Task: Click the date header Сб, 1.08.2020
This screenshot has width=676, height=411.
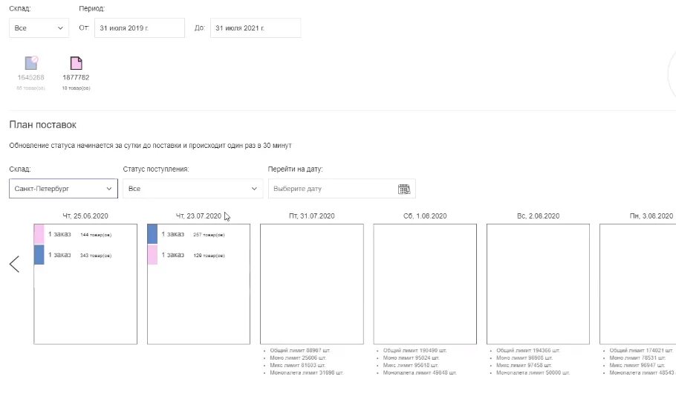Action: 425,216
